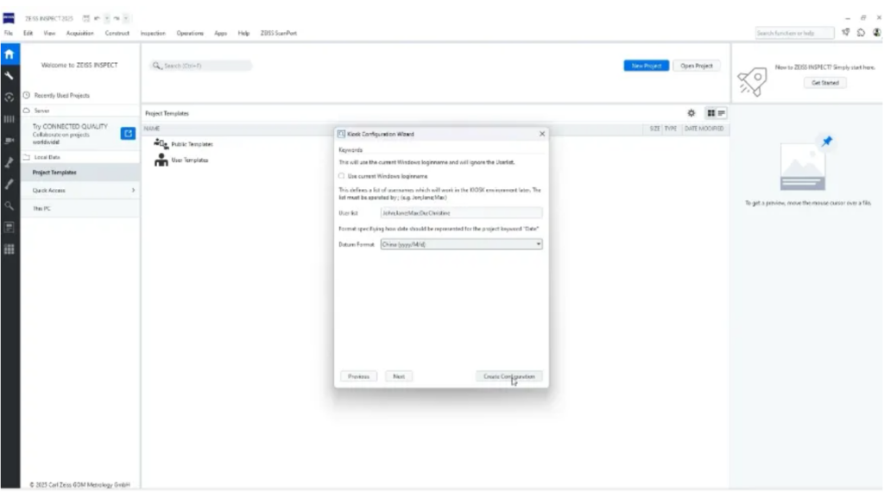The height and width of the screenshot is (492, 884).
Task: Click the Search (Ctrl+F) field
Action: (201, 66)
